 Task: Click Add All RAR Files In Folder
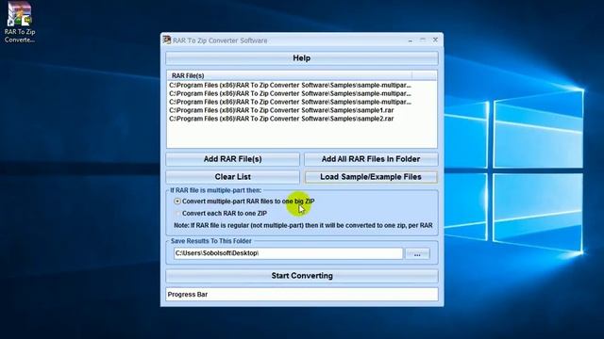click(x=371, y=159)
